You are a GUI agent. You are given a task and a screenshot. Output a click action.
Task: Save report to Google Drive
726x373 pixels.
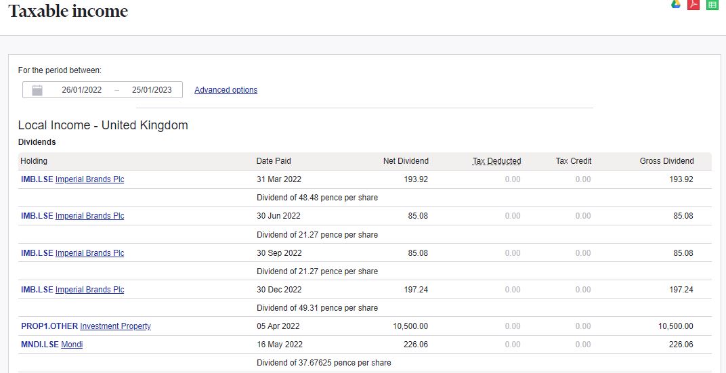675,4
